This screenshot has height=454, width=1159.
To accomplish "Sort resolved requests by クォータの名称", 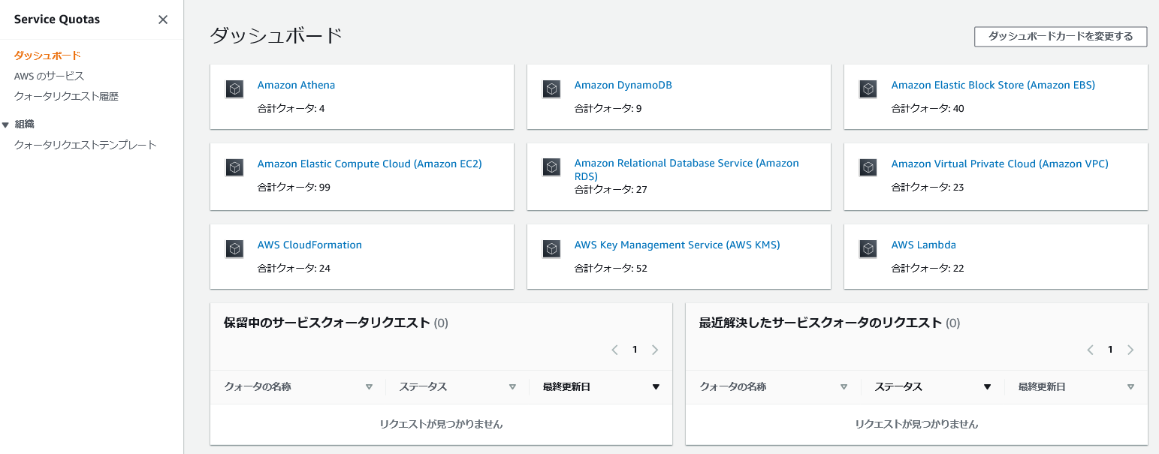I will pyautogui.click(x=844, y=387).
